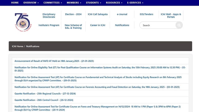199x112 pixels.
Task: Open the Resources menu
Action: 114,3
